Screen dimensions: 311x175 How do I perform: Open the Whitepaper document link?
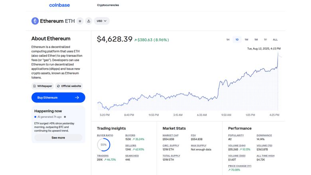(42, 86)
